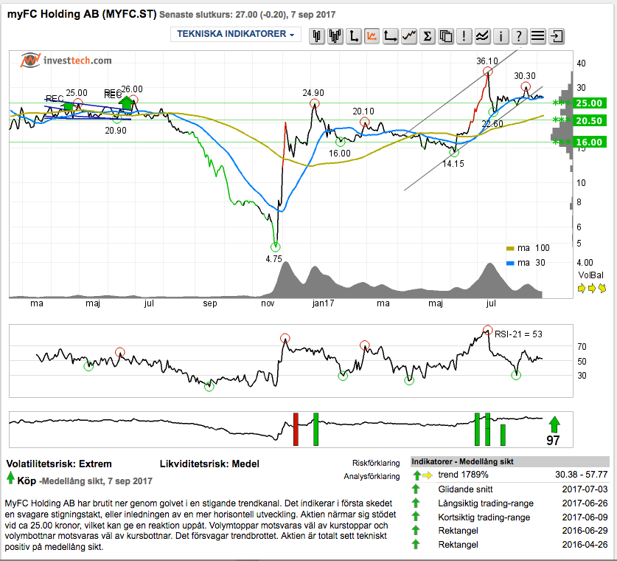
Task: Click the RSI-21 = 53 label
Action: (x=518, y=334)
